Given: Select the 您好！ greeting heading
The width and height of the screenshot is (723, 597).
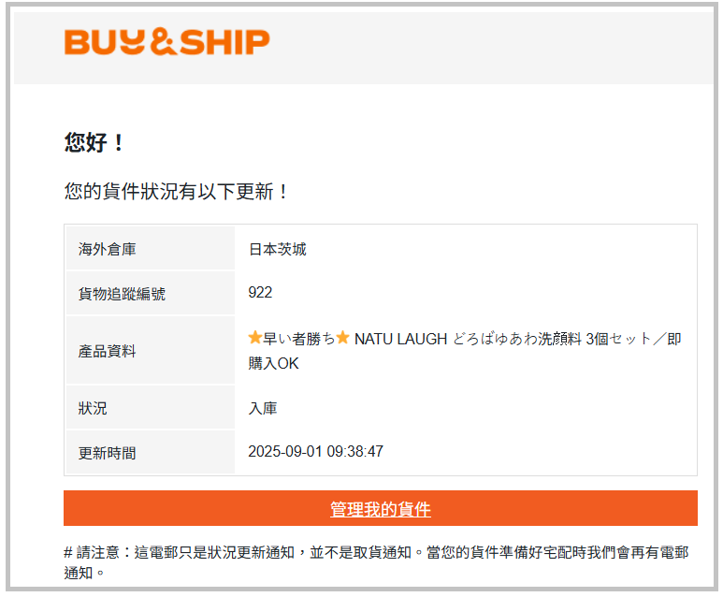Looking at the screenshot, I should tap(94, 143).
